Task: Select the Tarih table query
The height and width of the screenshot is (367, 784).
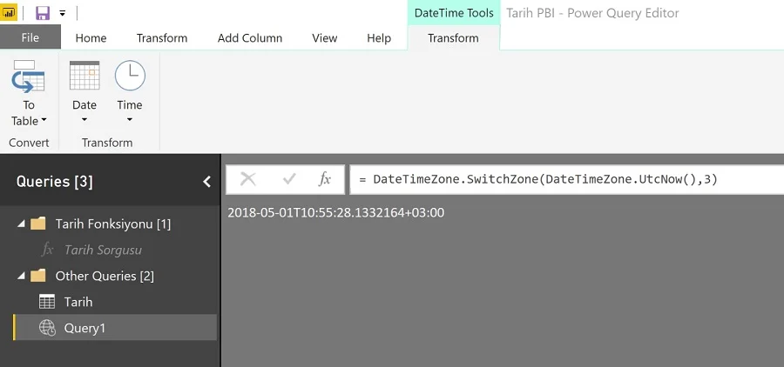Action: 78,302
